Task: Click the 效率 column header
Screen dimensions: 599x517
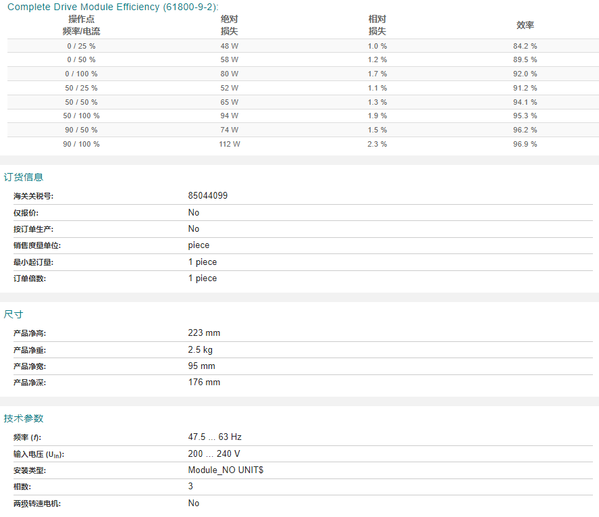Action: [525, 25]
